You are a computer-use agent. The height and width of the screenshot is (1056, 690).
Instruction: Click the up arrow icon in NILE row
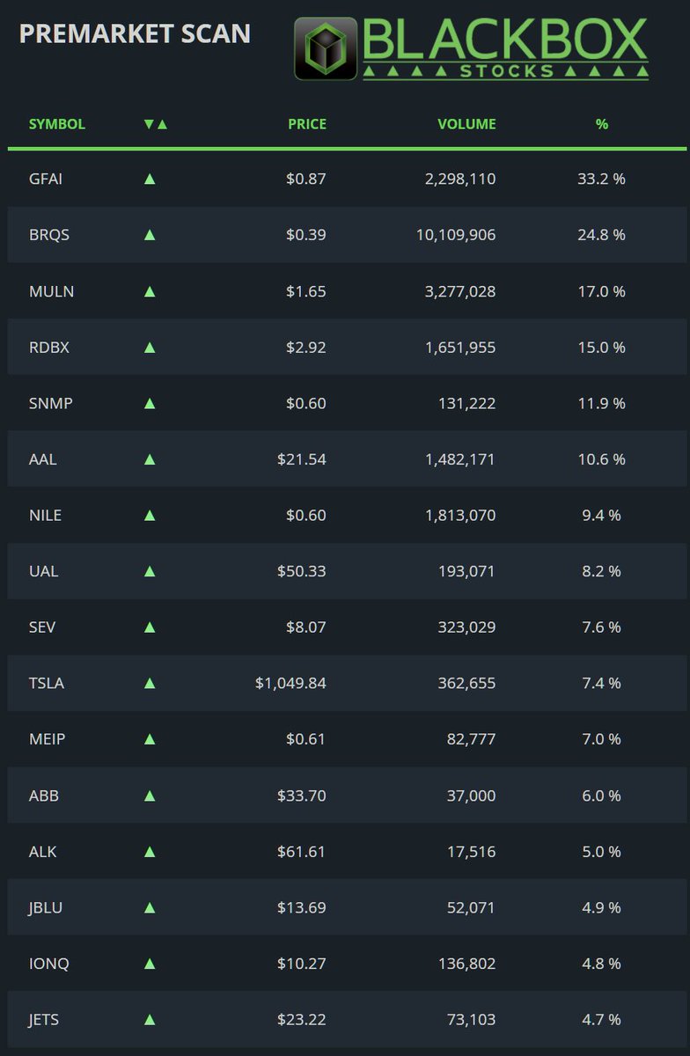[x=150, y=515]
